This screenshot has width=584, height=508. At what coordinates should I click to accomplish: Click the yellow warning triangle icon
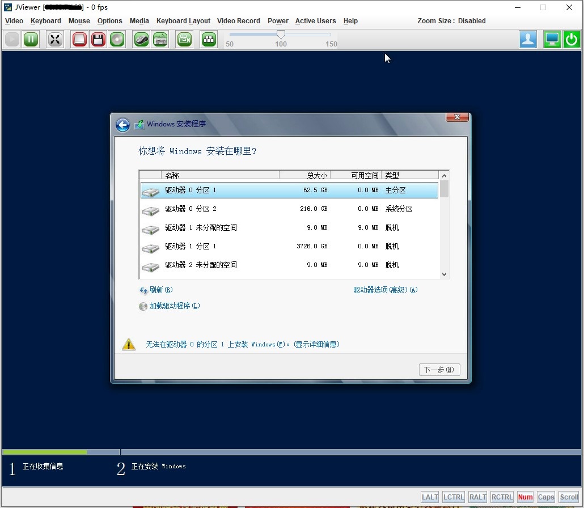coord(129,345)
